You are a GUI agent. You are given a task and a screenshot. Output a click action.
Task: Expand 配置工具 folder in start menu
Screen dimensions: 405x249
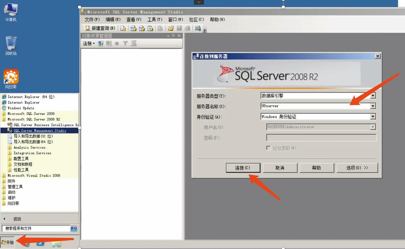coord(21,159)
